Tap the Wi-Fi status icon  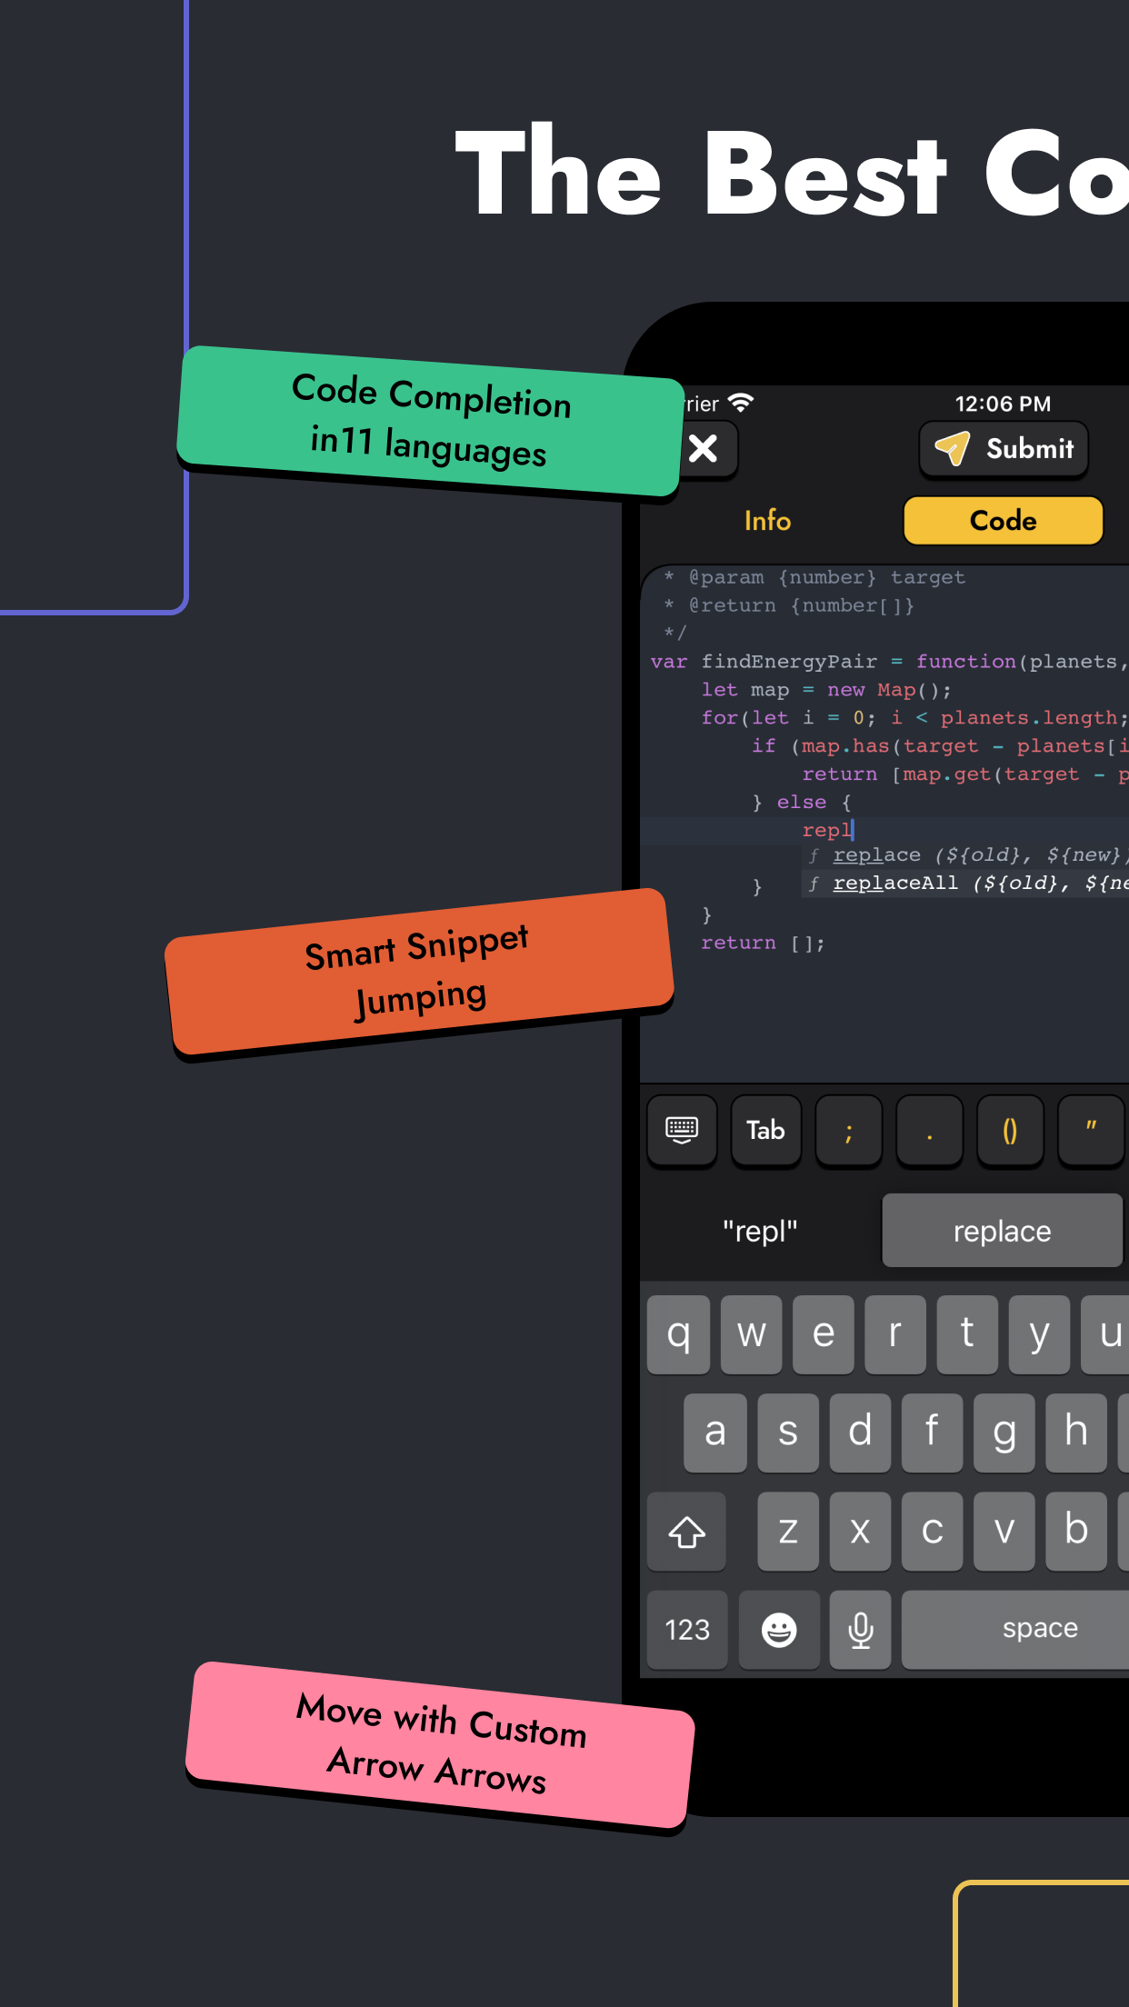pyautogui.click(x=742, y=403)
